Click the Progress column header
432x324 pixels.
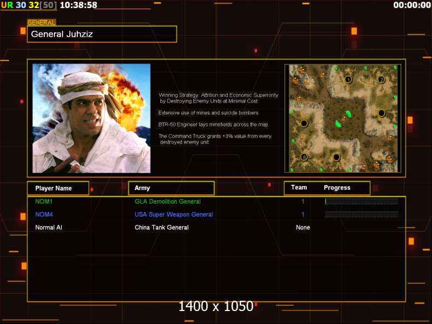(337, 188)
